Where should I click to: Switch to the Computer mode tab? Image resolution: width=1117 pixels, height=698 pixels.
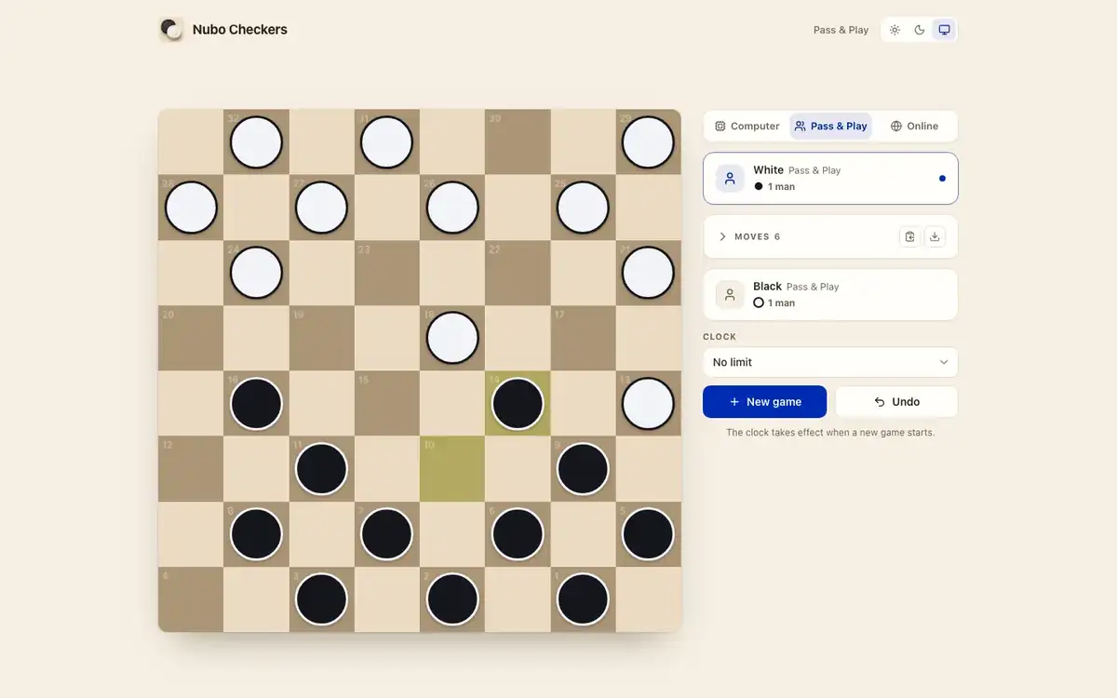(747, 127)
